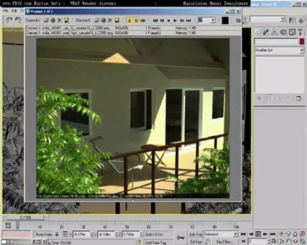Viewport: 307px width, 245px height.
Task: Click the Align tool icon in main toolbar
Action: click(x=302, y=20)
